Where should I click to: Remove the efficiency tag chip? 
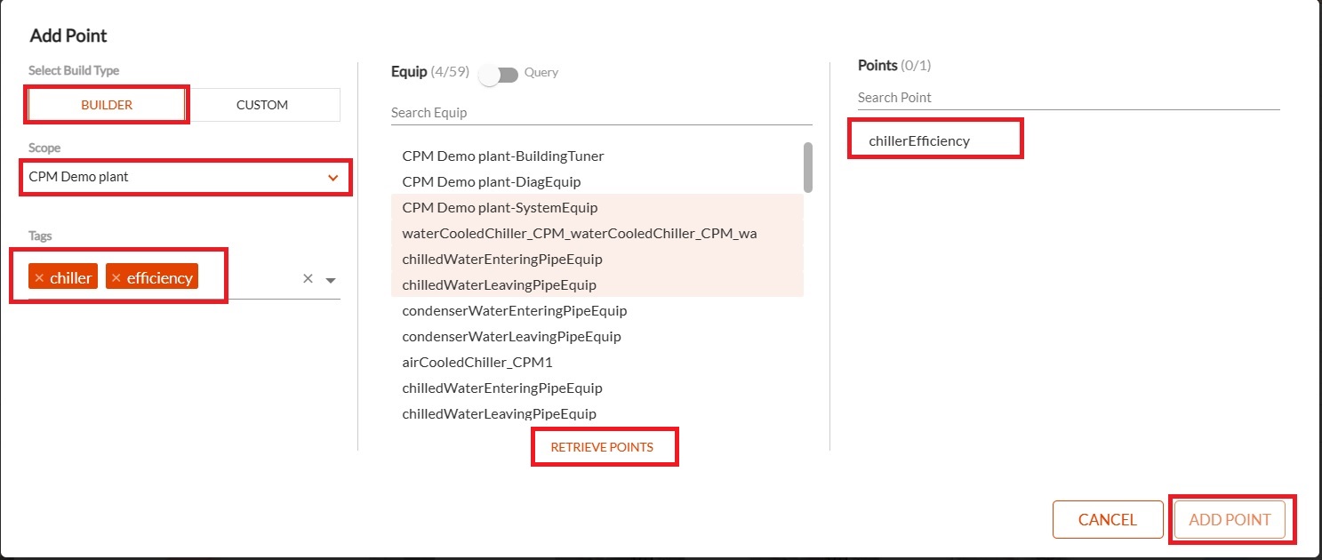coord(116,278)
